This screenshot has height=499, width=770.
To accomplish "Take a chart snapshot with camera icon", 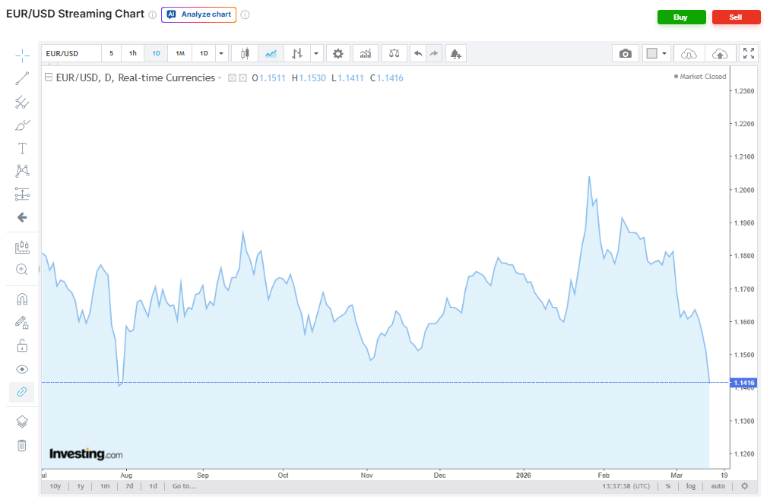I will (x=625, y=53).
